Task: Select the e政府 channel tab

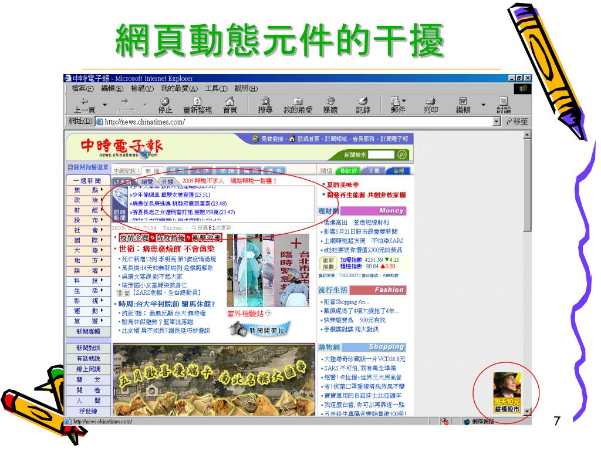Action: click(x=348, y=171)
